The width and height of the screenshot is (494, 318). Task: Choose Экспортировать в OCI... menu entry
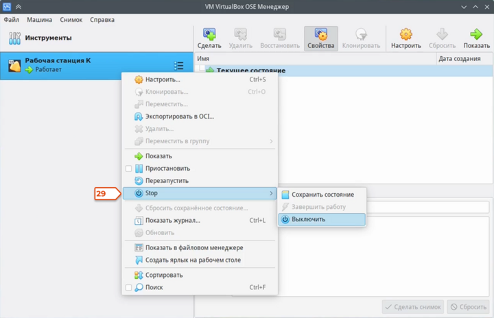click(x=200, y=117)
